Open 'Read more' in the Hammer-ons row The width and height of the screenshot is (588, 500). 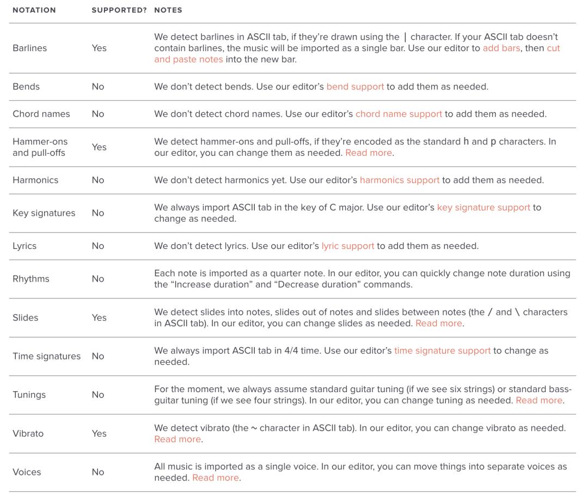coord(369,153)
